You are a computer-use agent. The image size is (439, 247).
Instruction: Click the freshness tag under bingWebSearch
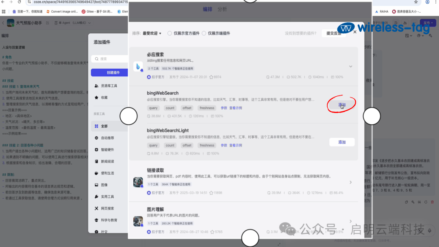point(207,108)
